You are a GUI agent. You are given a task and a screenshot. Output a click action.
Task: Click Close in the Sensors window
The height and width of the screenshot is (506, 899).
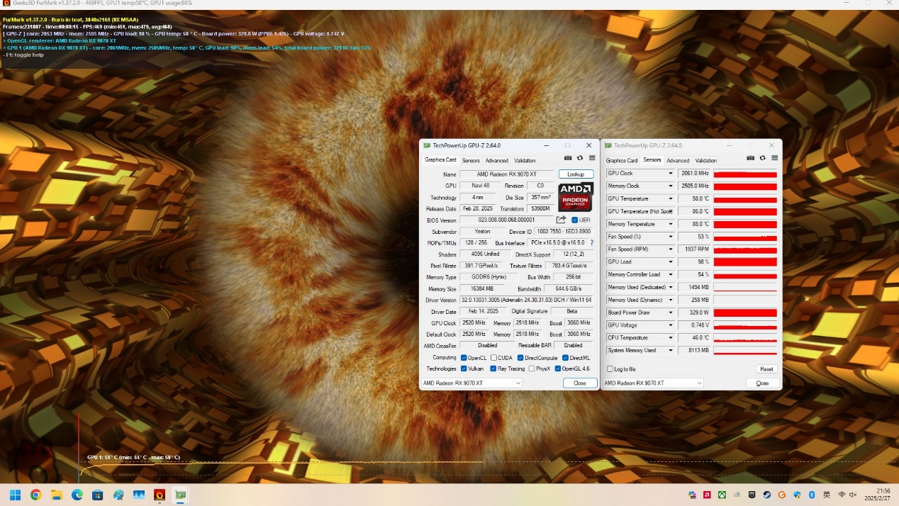point(762,383)
